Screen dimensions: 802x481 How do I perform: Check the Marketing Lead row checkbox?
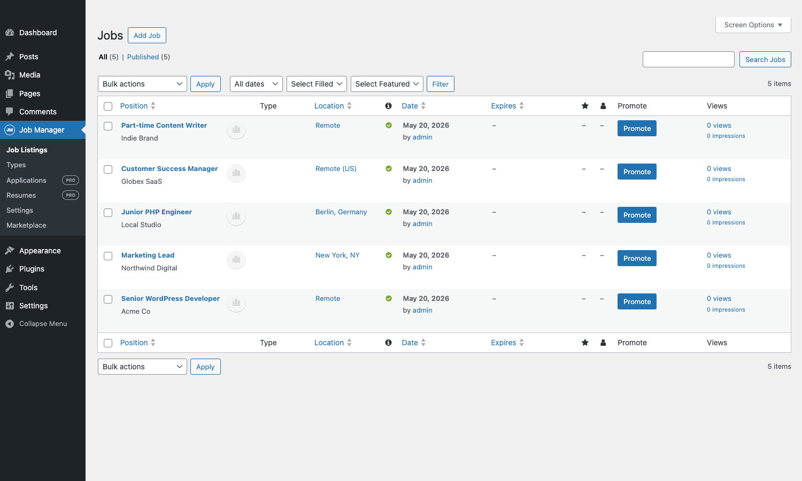pyautogui.click(x=108, y=256)
